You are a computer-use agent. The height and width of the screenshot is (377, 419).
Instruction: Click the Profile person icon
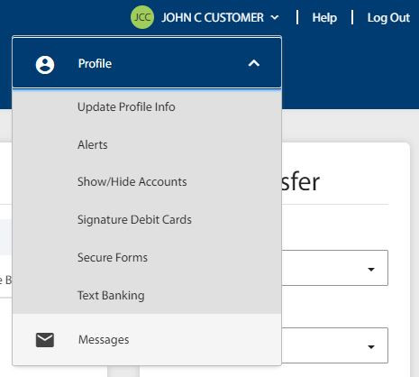point(45,64)
